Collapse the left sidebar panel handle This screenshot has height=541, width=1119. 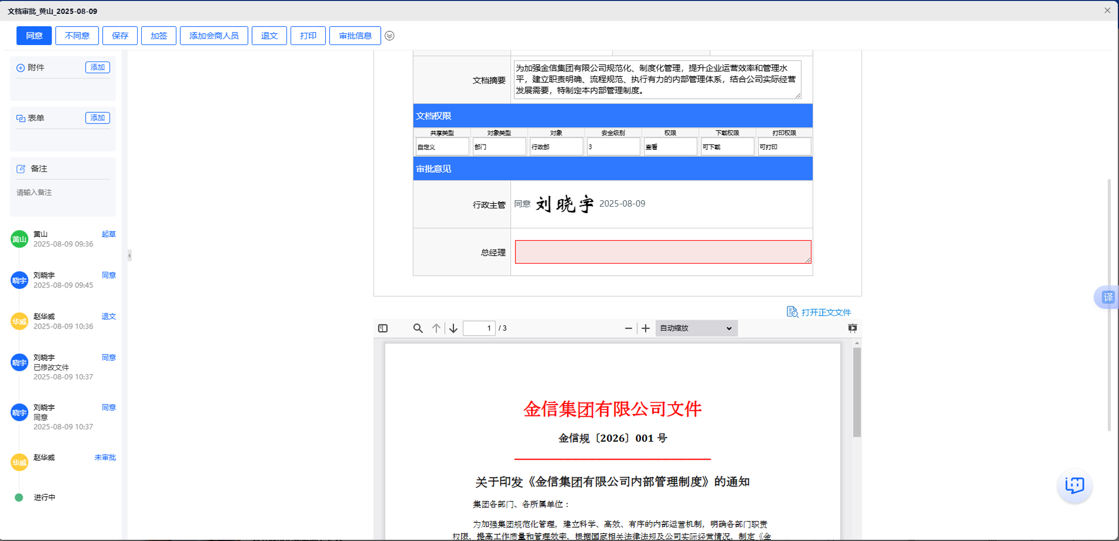pyautogui.click(x=129, y=255)
